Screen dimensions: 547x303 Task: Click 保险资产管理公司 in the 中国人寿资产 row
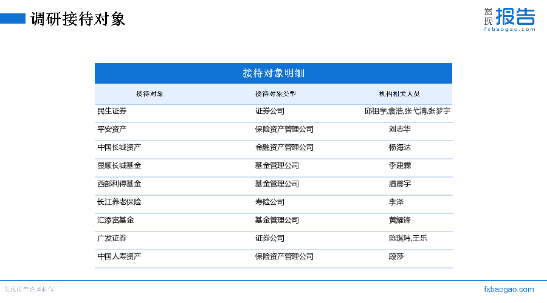[284, 256]
